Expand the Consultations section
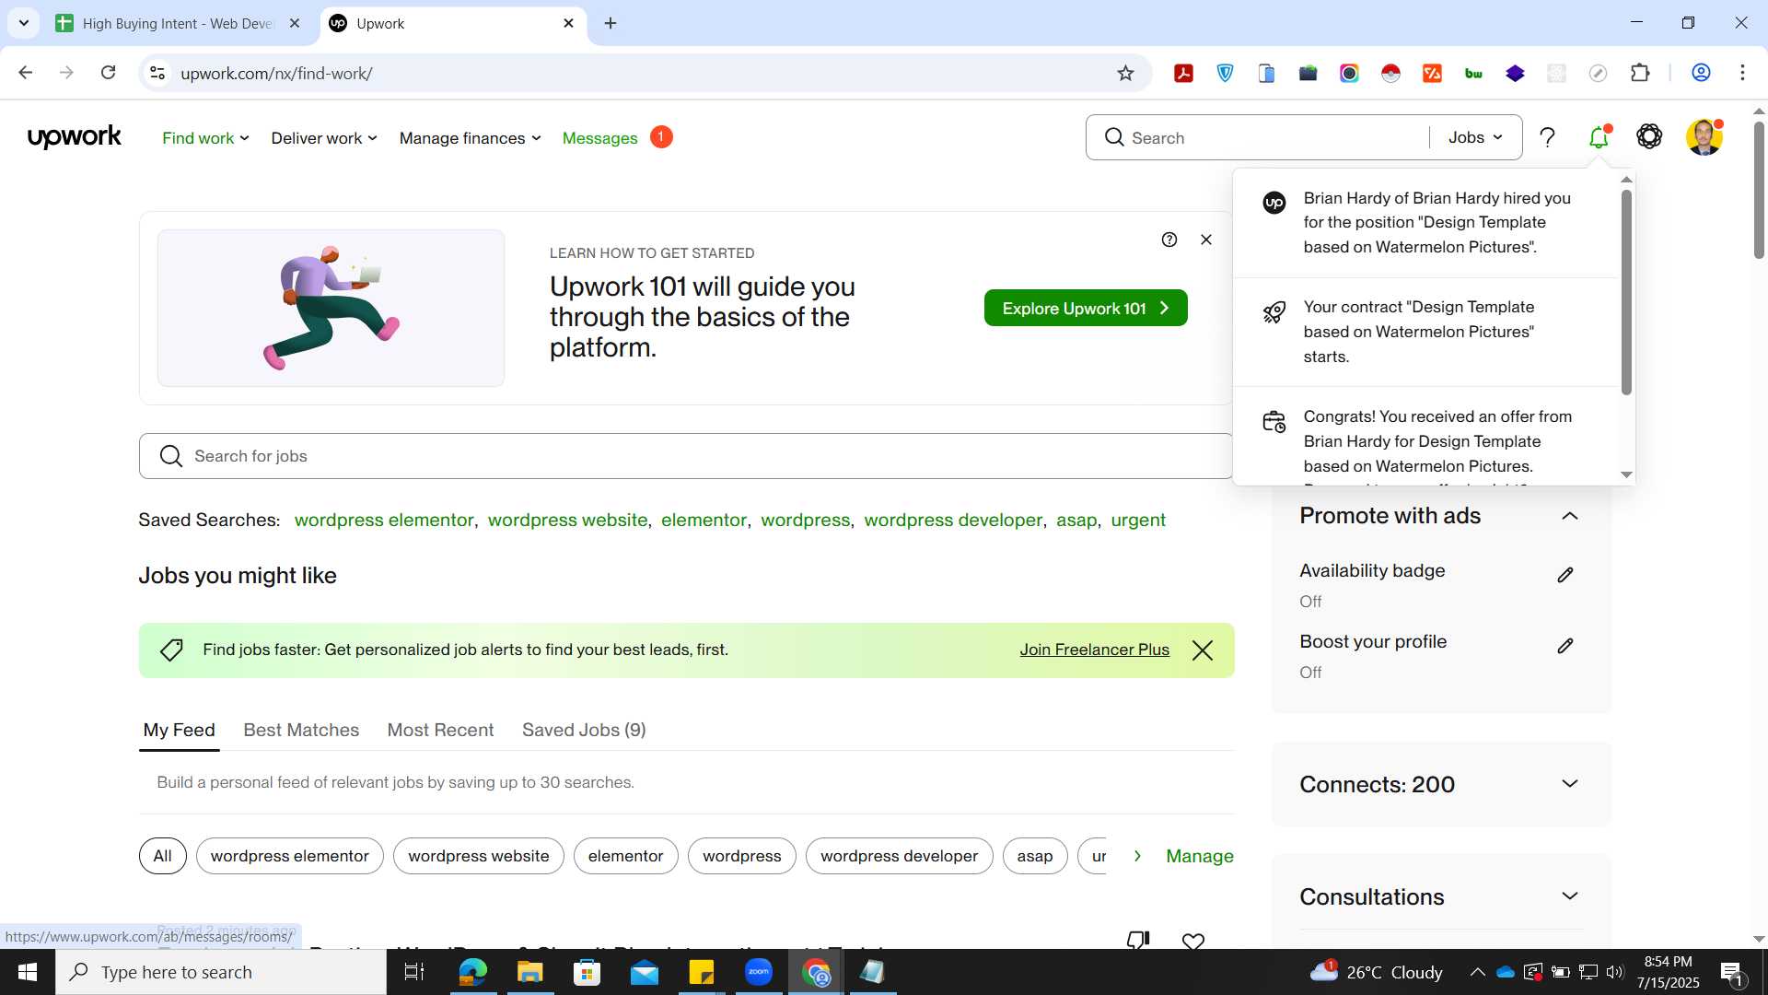 [1570, 896]
